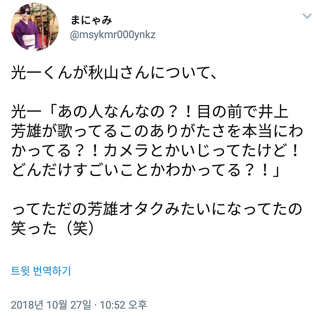This screenshot has width=315, height=316.
Task: Click the 2018년 10월 27일 date
Action: 51,305
